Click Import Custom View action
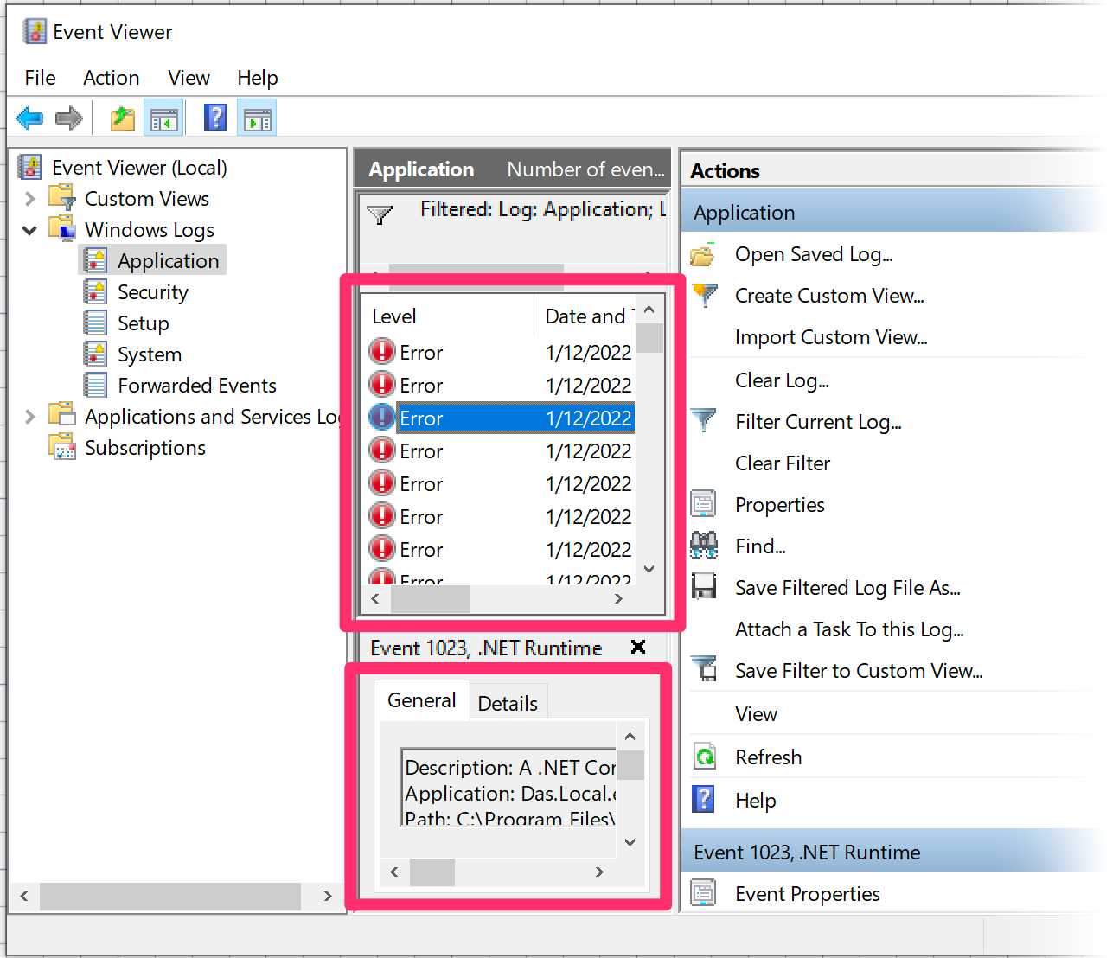1119x958 pixels. click(x=831, y=337)
